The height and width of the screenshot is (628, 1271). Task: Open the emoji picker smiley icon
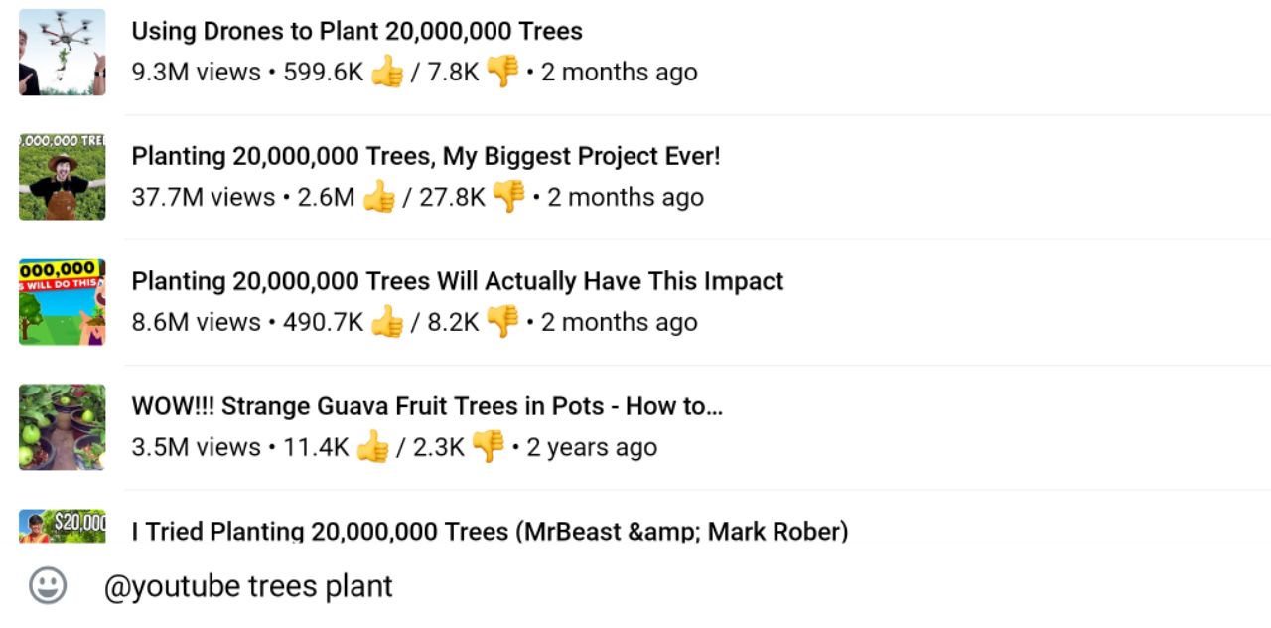coord(48,585)
